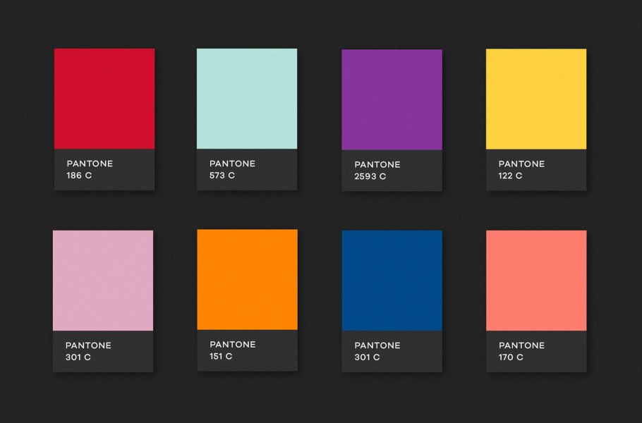Screen dimensions: 642x423
Task: Click the PANTONE wordmark on the purple card
Action: (x=377, y=165)
